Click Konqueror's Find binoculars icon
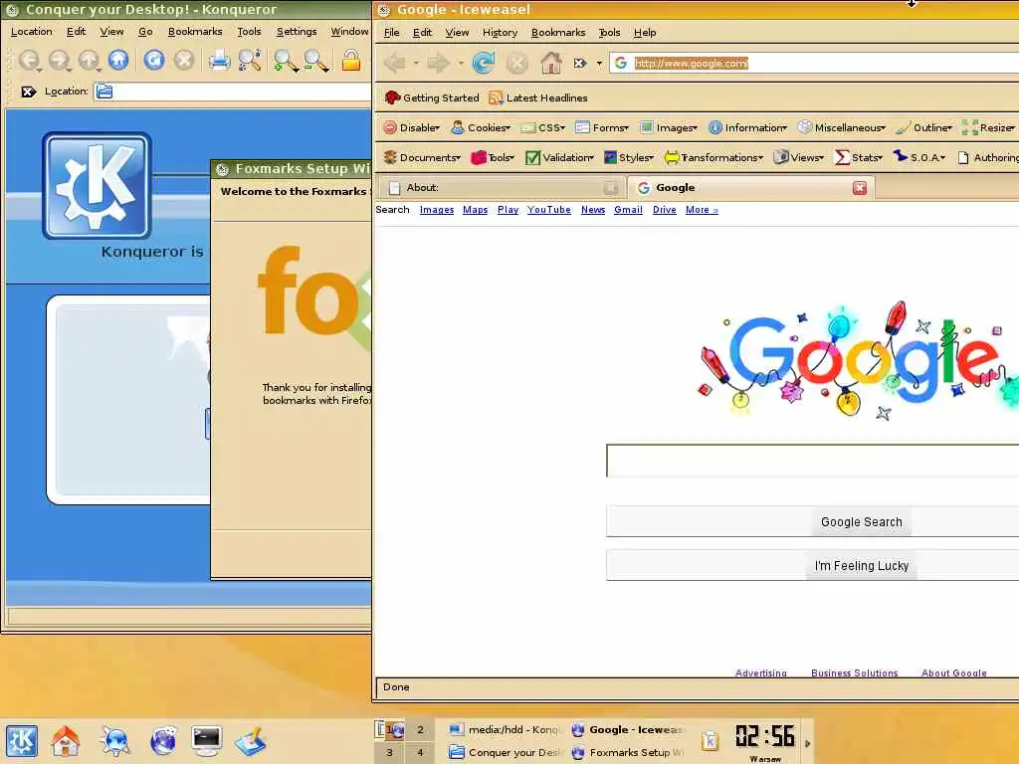 click(x=250, y=60)
